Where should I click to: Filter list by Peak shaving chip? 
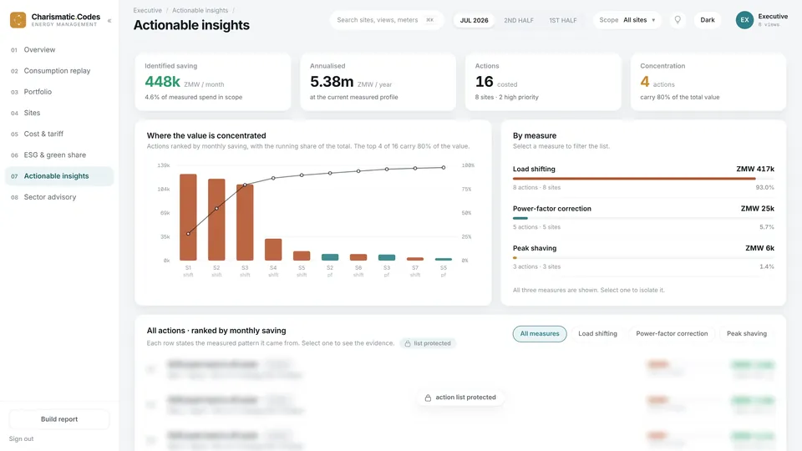746,334
